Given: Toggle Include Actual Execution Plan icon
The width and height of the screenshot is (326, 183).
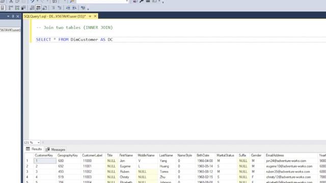Looking at the screenshot, I should [11, 8].
